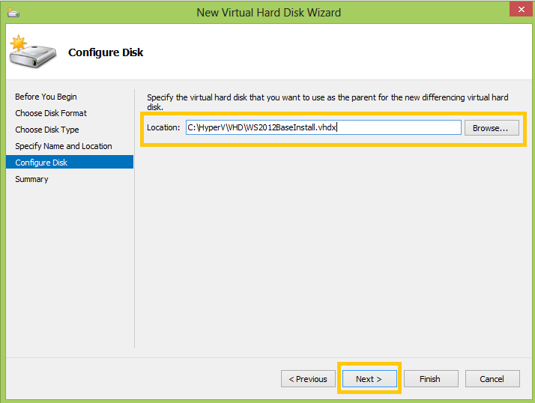
Task: Go back with the Previous button
Action: (x=308, y=379)
